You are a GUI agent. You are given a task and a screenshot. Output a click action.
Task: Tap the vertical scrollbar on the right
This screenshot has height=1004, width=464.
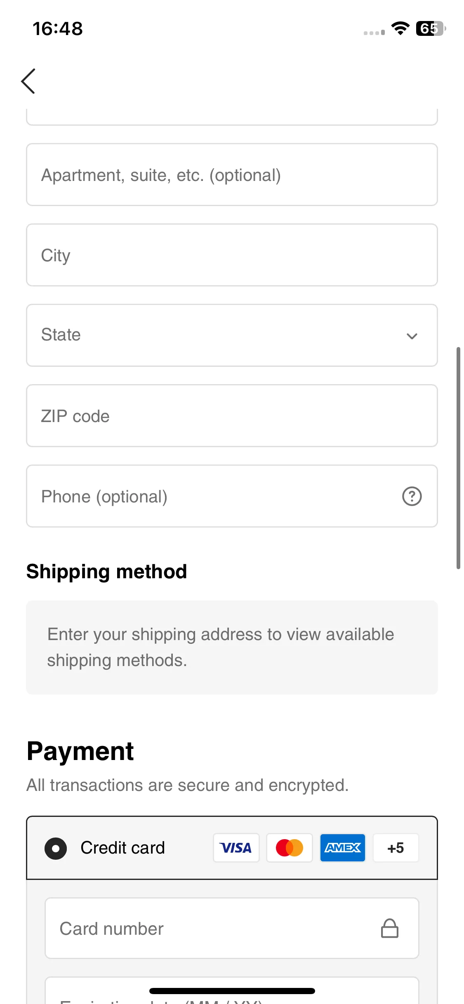pyautogui.click(x=458, y=458)
